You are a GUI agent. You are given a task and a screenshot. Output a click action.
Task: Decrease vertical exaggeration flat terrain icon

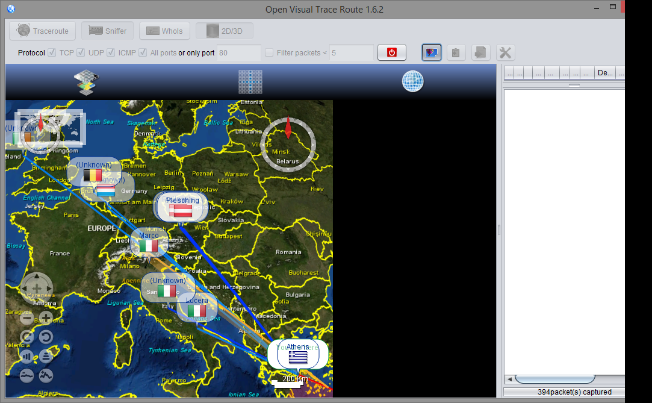[x=27, y=375]
